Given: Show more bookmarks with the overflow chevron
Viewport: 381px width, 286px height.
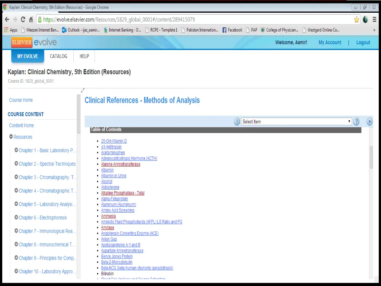Looking at the screenshot, I should point(374,30).
